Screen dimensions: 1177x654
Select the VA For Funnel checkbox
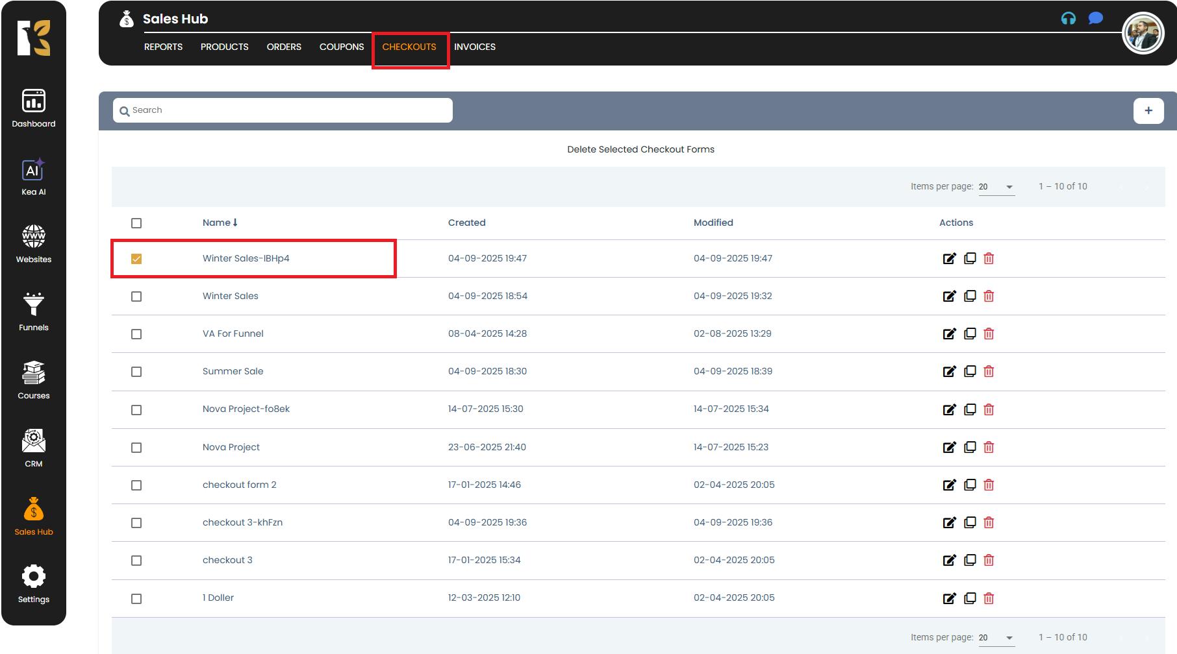[136, 334]
